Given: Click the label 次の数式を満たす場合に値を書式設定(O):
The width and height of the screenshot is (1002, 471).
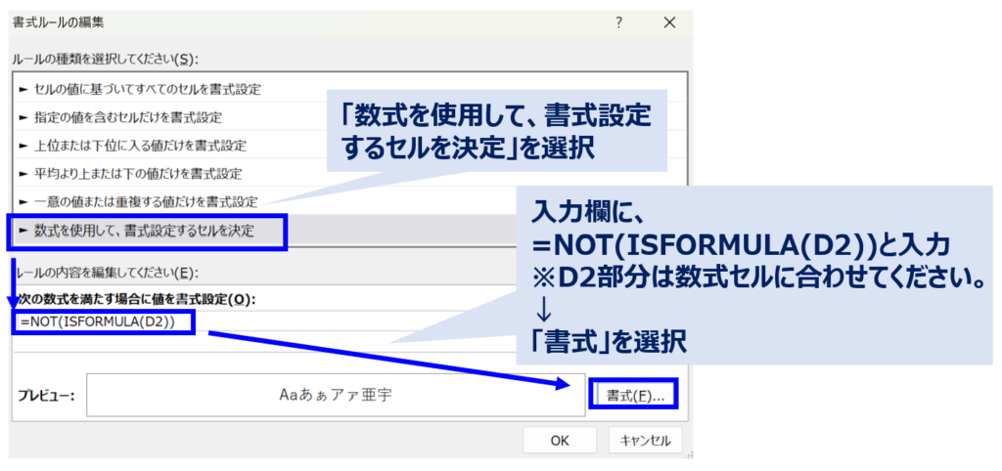Looking at the screenshot, I should coord(137,300).
